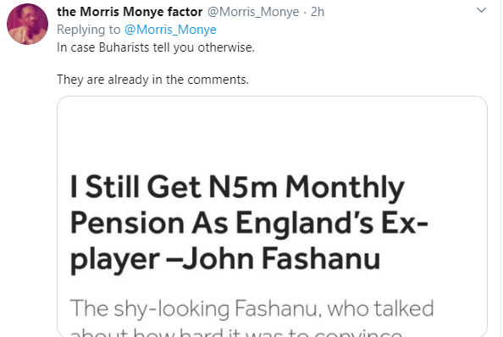
Task: Open the headline 'I Still Get N5m Monthly'
Action: [237, 187]
